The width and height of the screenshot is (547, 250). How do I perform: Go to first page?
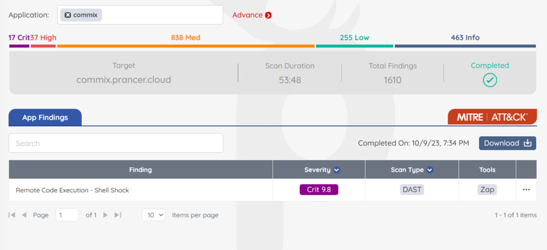[12, 215]
